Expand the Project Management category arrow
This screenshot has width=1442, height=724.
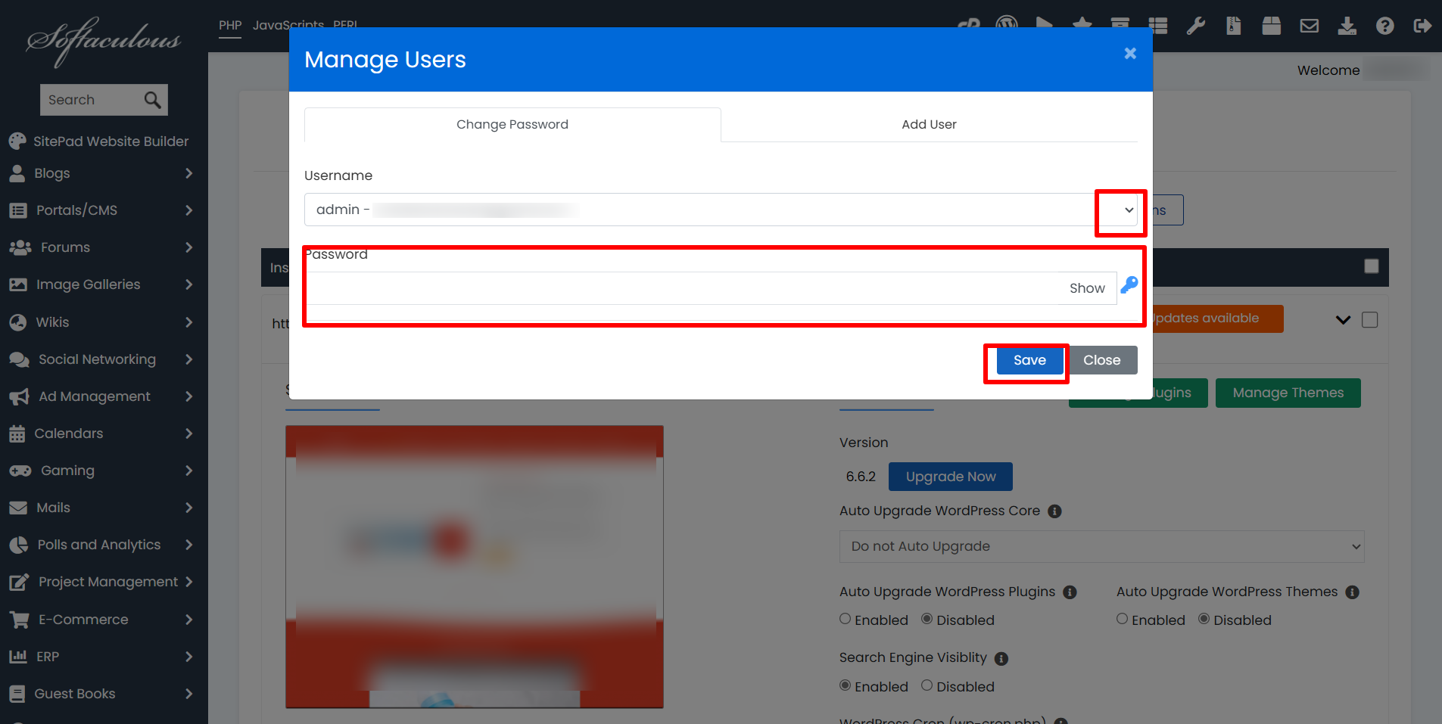188,582
